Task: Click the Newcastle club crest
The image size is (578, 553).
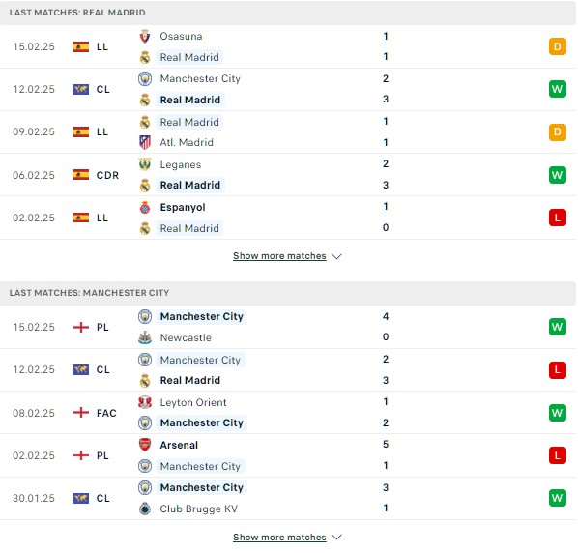Action: coord(145,337)
